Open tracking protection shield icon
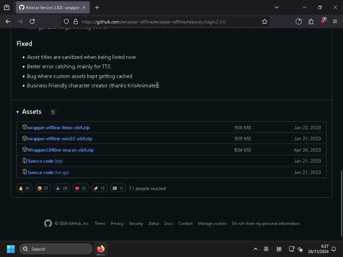This screenshot has height=257, width=343. click(x=66, y=21)
